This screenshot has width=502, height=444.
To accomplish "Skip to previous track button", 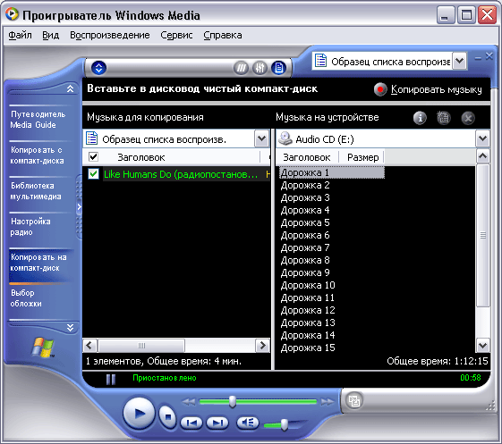I will point(191,423).
